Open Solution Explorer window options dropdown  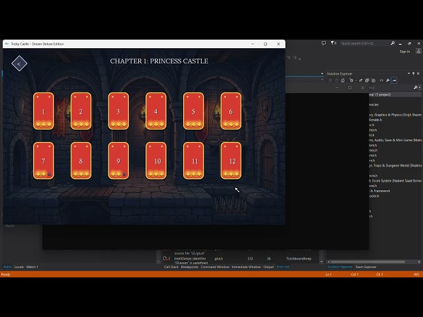click(408, 73)
